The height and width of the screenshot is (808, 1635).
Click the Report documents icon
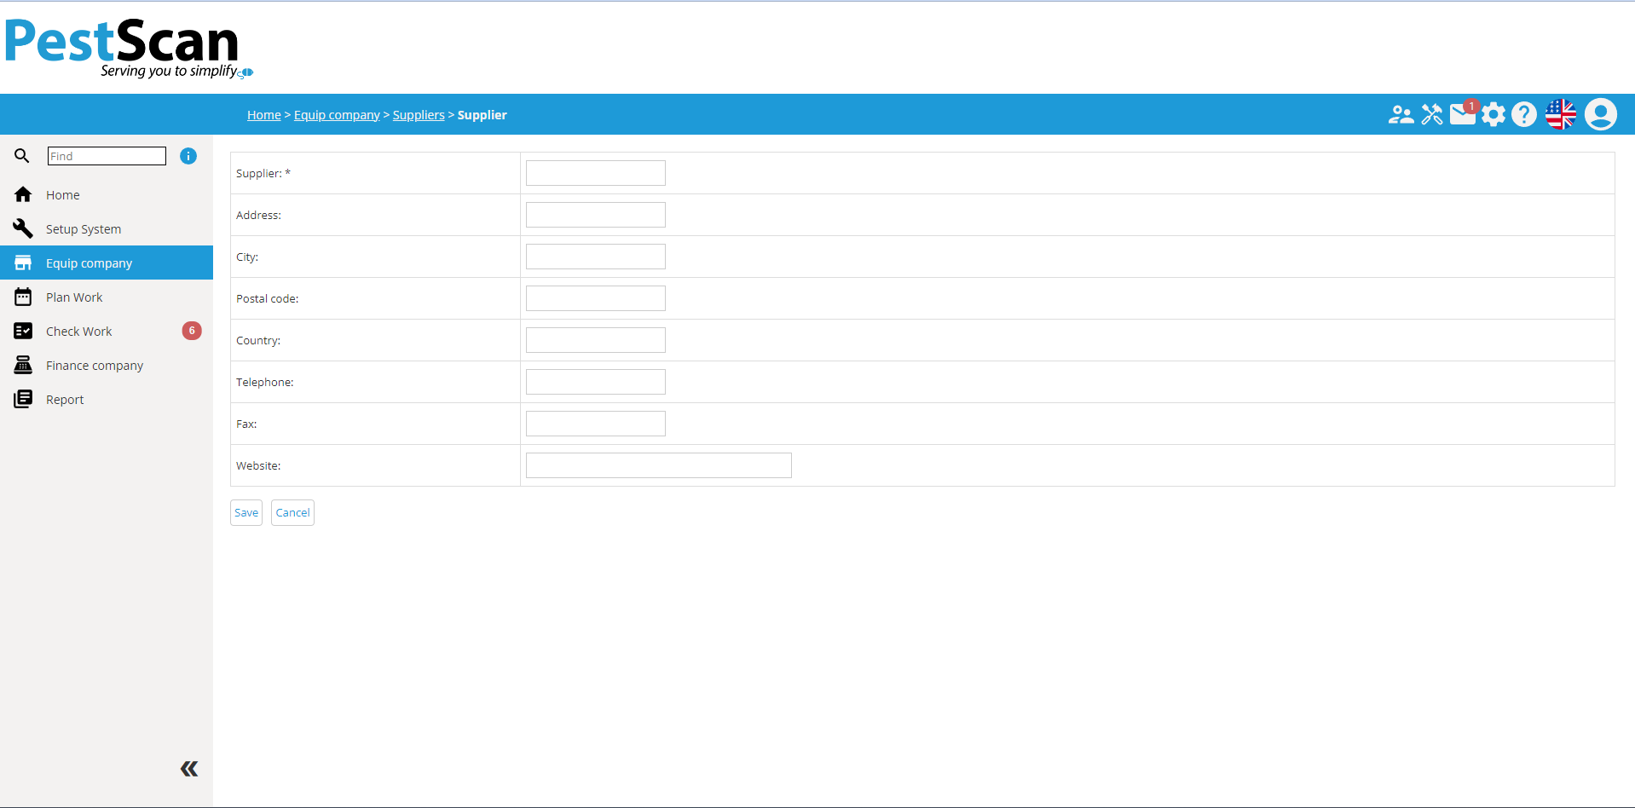point(23,399)
